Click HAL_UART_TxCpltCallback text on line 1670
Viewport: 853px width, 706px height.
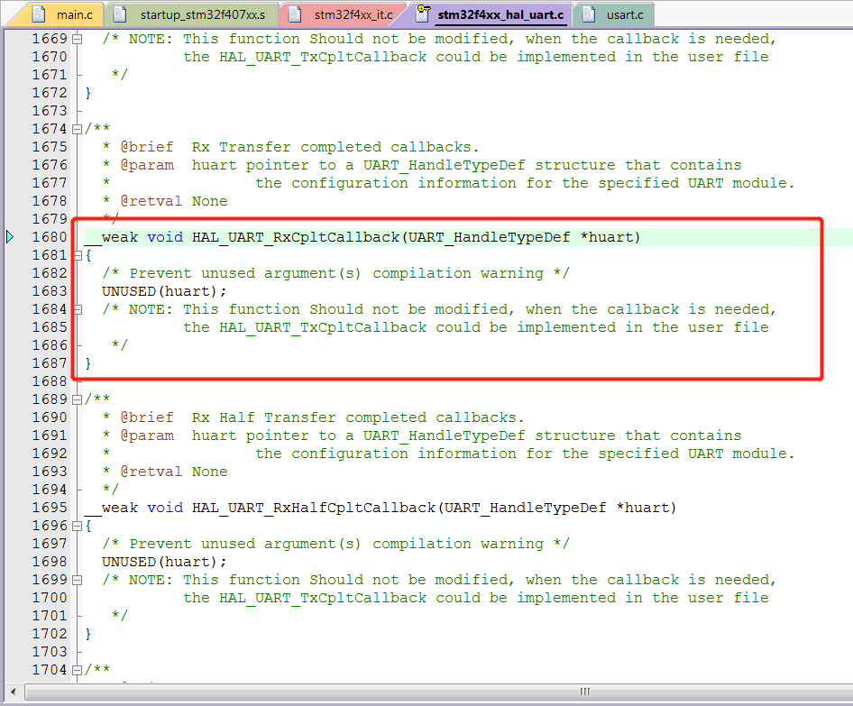[x=323, y=57]
